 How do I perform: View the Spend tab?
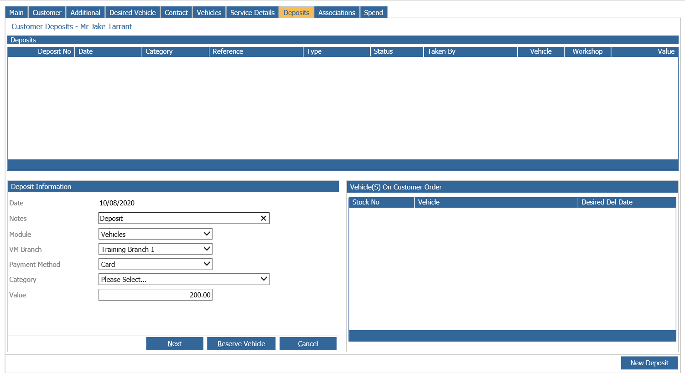(x=373, y=13)
